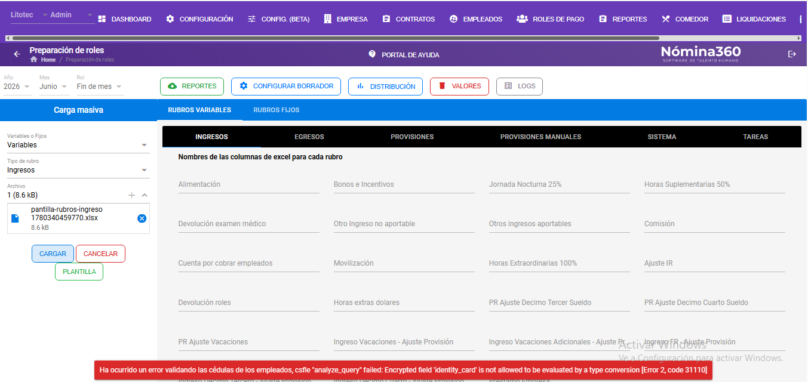Screen dimensions: 808x382
Task: Select the TAREAS tab
Action: [755, 137]
